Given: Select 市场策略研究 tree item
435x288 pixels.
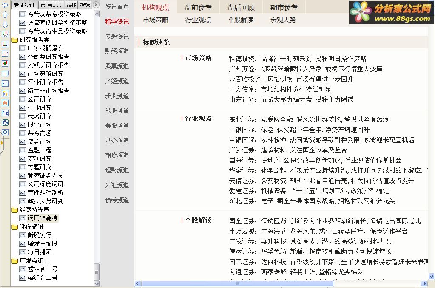Looking at the screenshot, I should (x=46, y=74).
